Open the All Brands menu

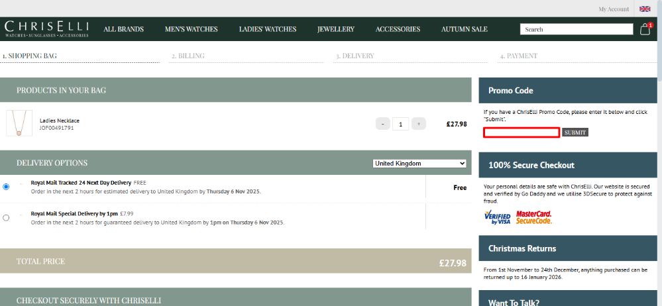tap(124, 29)
